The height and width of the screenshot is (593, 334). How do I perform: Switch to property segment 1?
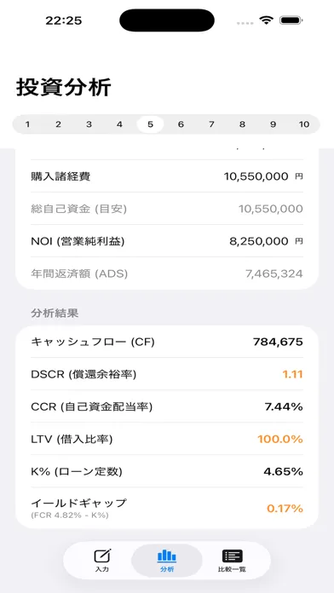27,124
